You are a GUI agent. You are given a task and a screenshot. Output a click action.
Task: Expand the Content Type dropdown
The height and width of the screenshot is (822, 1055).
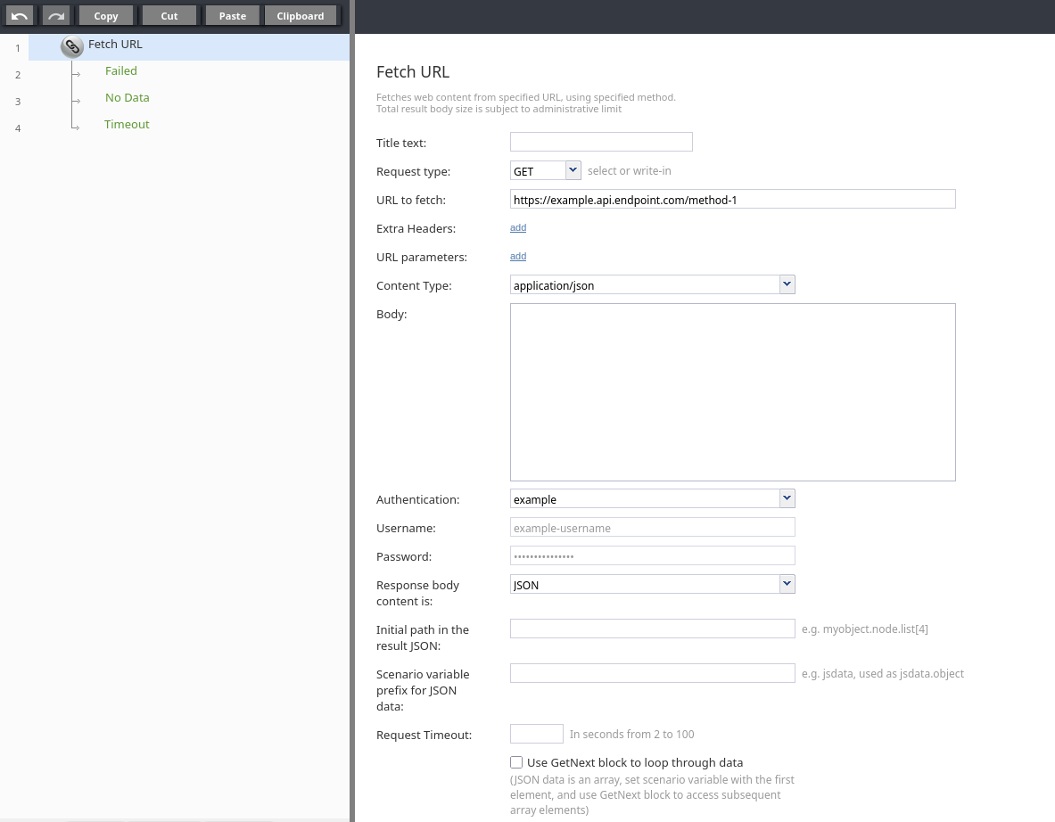tap(787, 284)
